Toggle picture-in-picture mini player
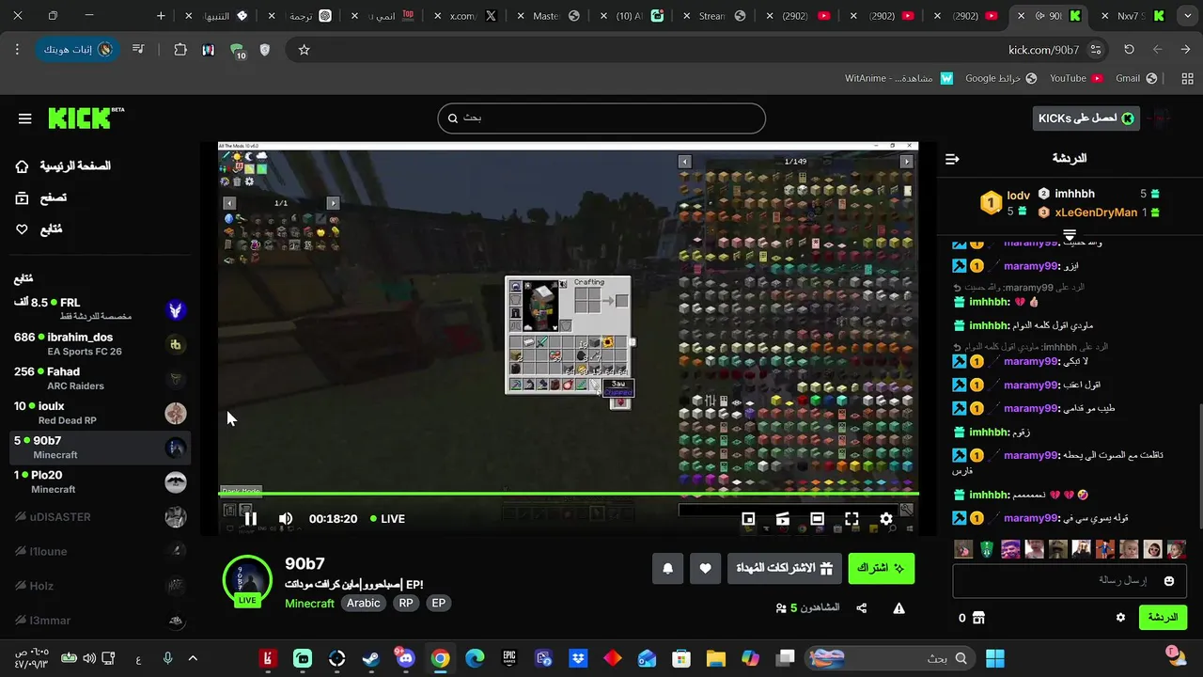This screenshot has width=1203, height=677. pyautogui.click(x=748, y=518)
